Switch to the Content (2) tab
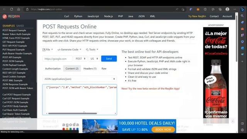Screen dimensions: 247x139 pos(72,69)
